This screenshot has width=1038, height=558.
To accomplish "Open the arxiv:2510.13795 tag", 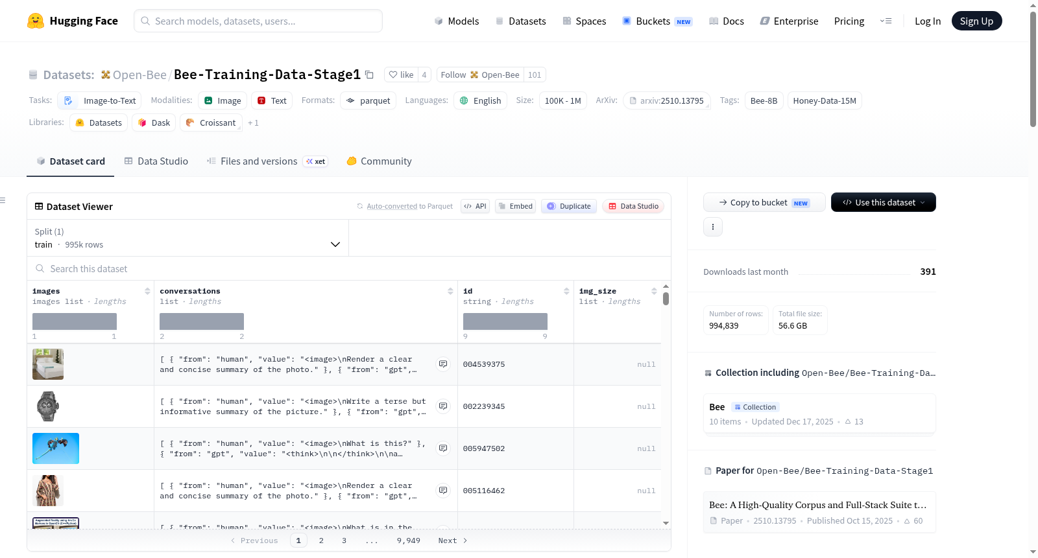I will [667, 100].
